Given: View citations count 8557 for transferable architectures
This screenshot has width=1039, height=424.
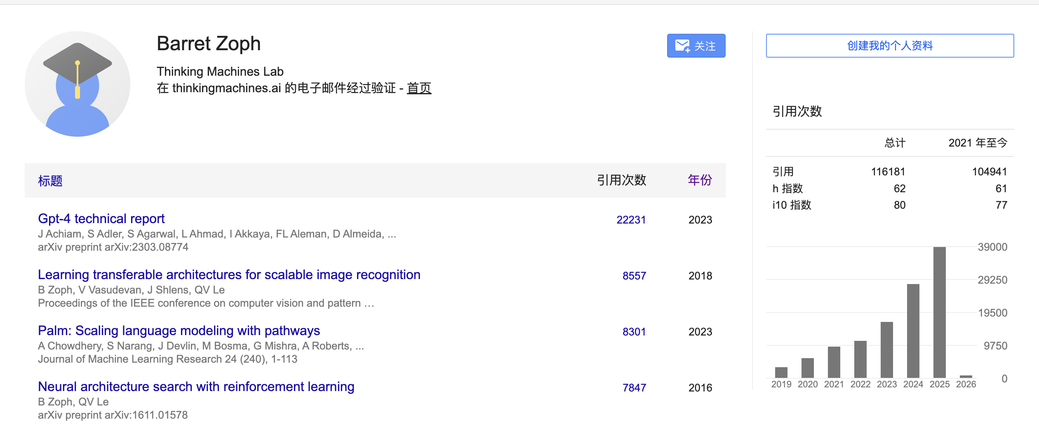Looking at the screenshot, I should 635,276.
